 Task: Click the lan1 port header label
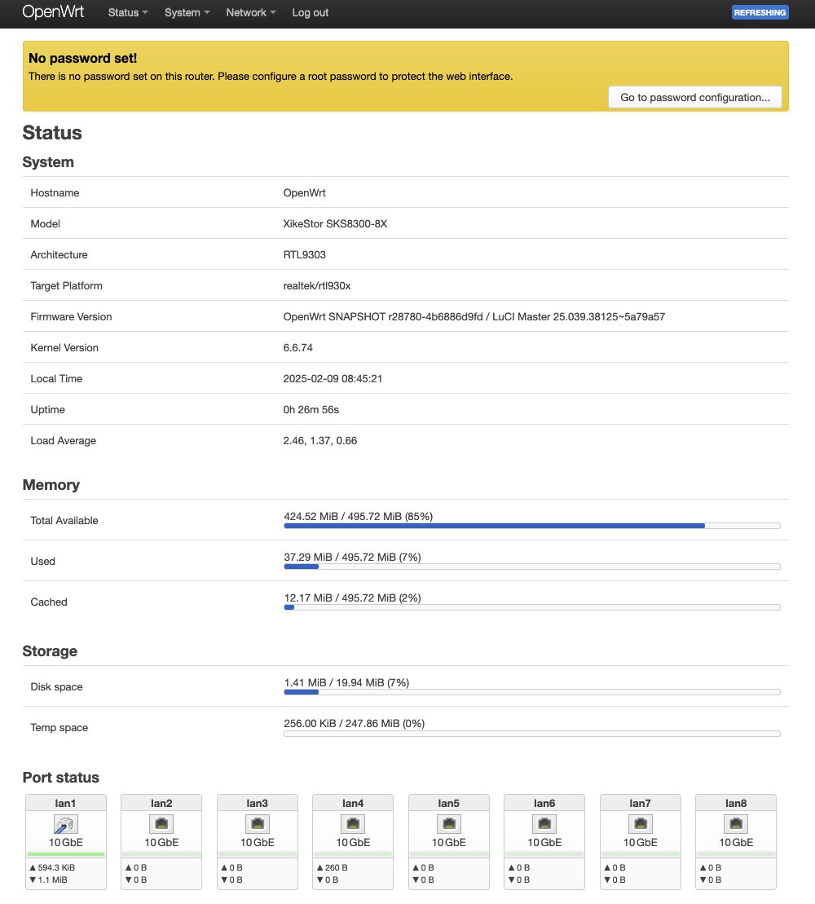66,803
